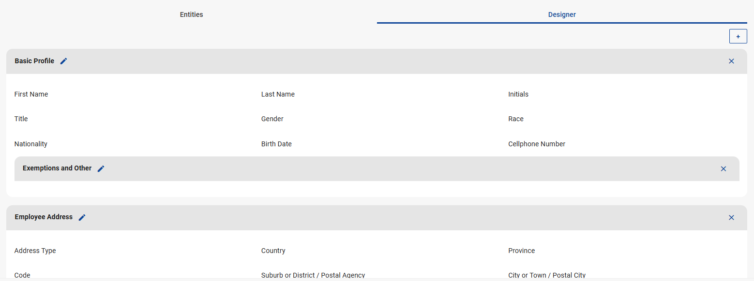The width and height of the screenshot is (754, 281).
Task: Select the Last Name field
Action: [x=278, y=94]
